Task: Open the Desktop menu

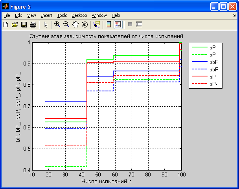Action: 79,15
